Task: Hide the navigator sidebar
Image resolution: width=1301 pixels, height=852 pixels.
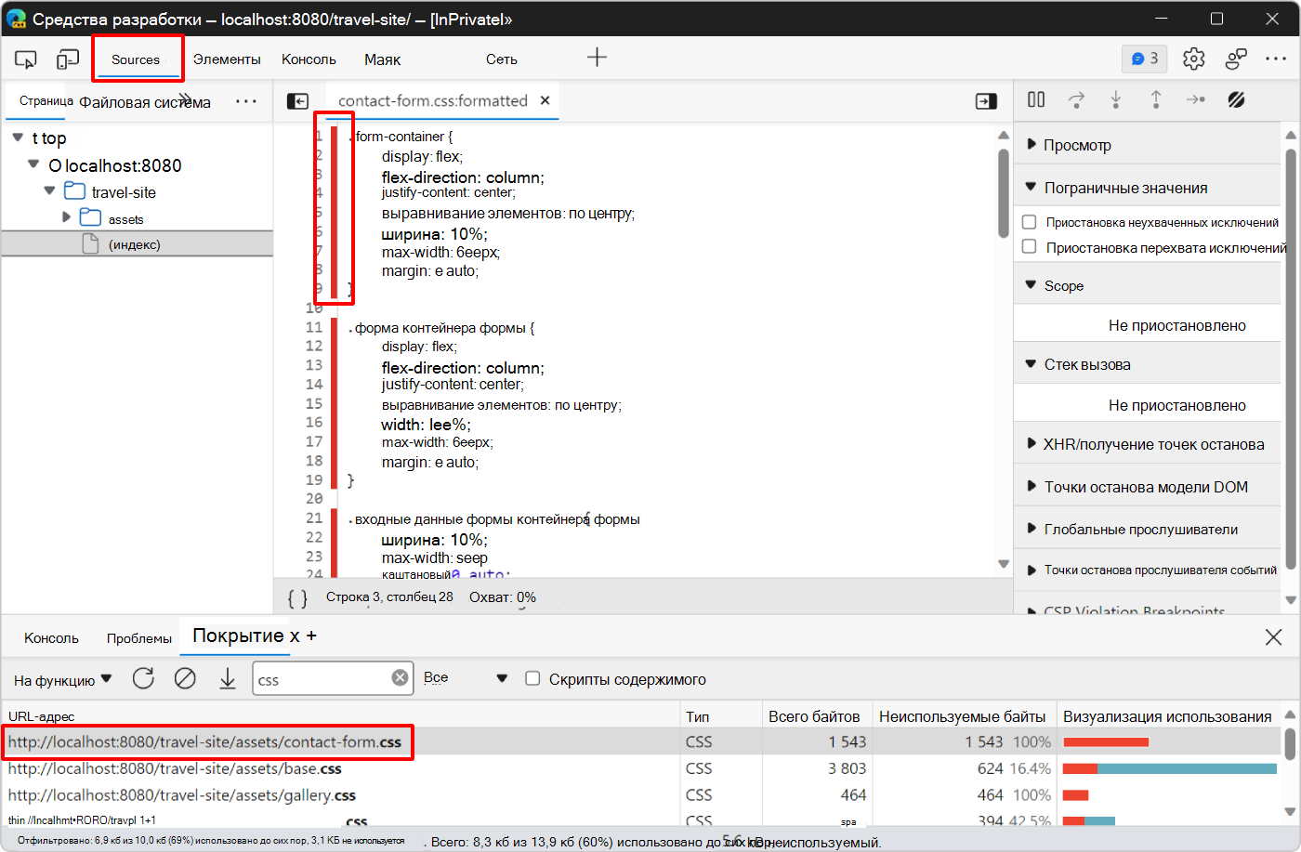Action: 297,101
